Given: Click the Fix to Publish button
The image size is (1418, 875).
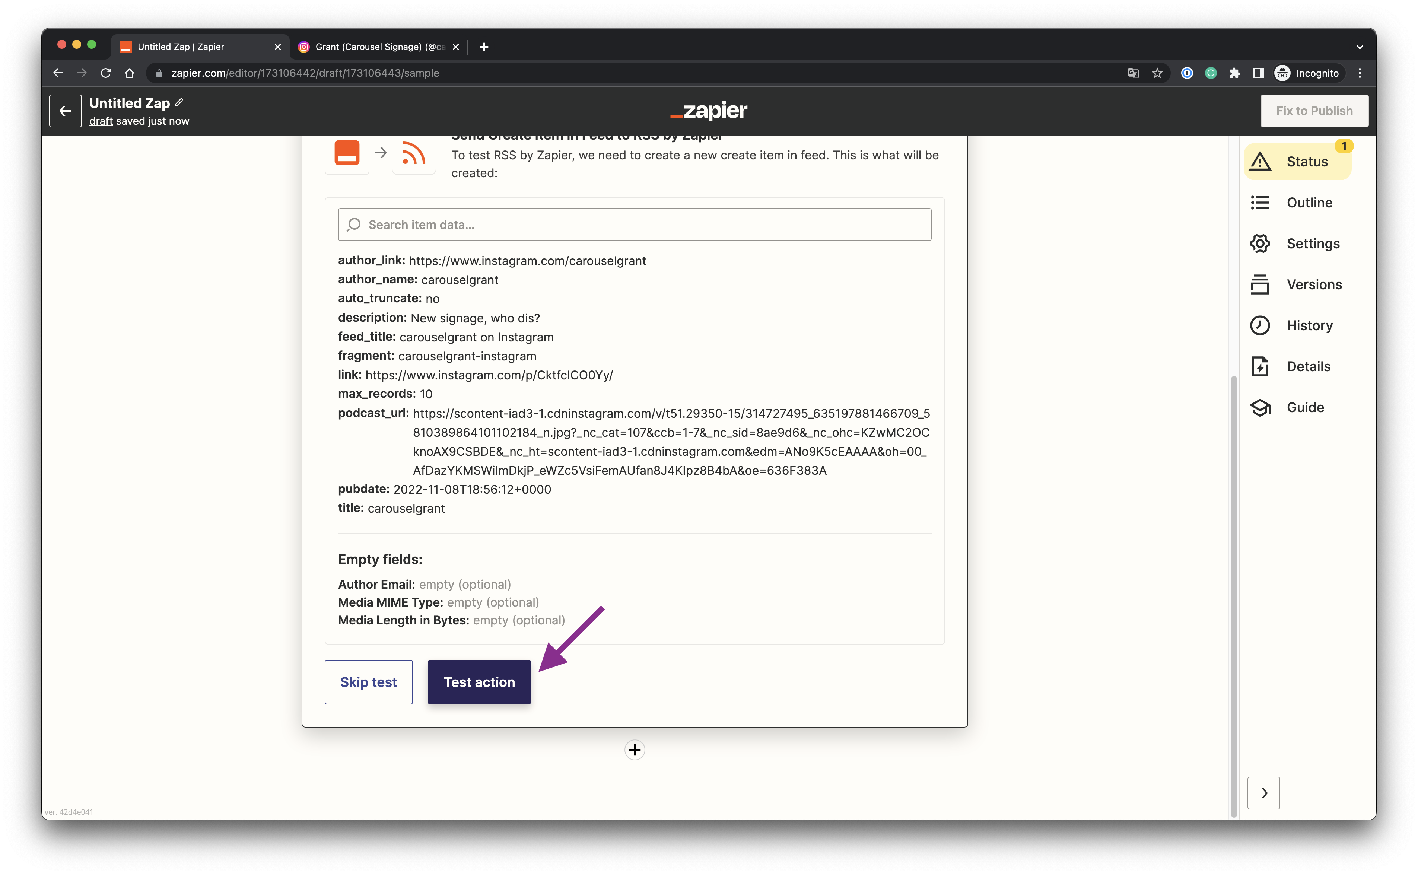Looking at the screenshot, I should click(1314, 111).
